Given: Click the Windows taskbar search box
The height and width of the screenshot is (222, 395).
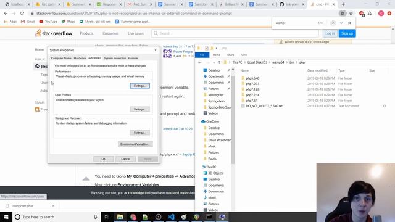Looking at the screenshot, I should coord(56,216).
